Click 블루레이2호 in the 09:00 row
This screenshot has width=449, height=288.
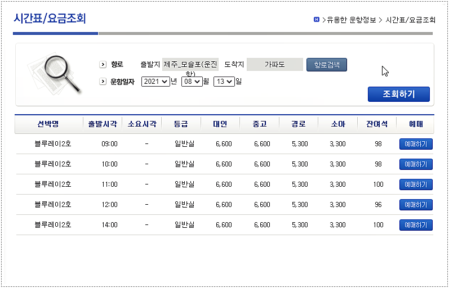(x=53, y=144)
